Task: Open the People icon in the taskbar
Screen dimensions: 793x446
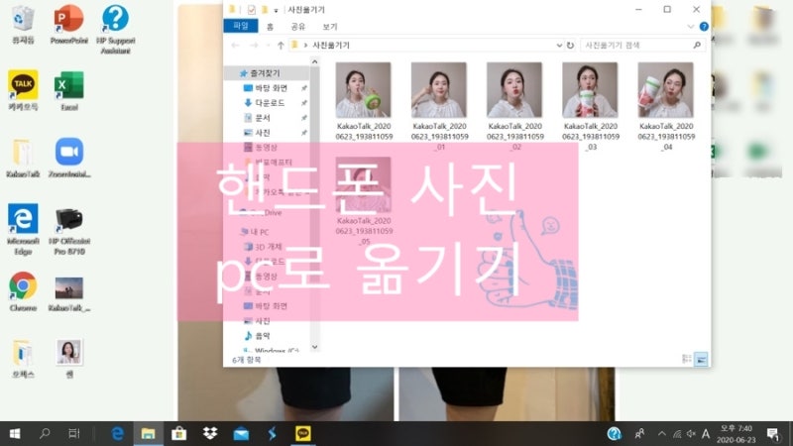Action: 639,433
